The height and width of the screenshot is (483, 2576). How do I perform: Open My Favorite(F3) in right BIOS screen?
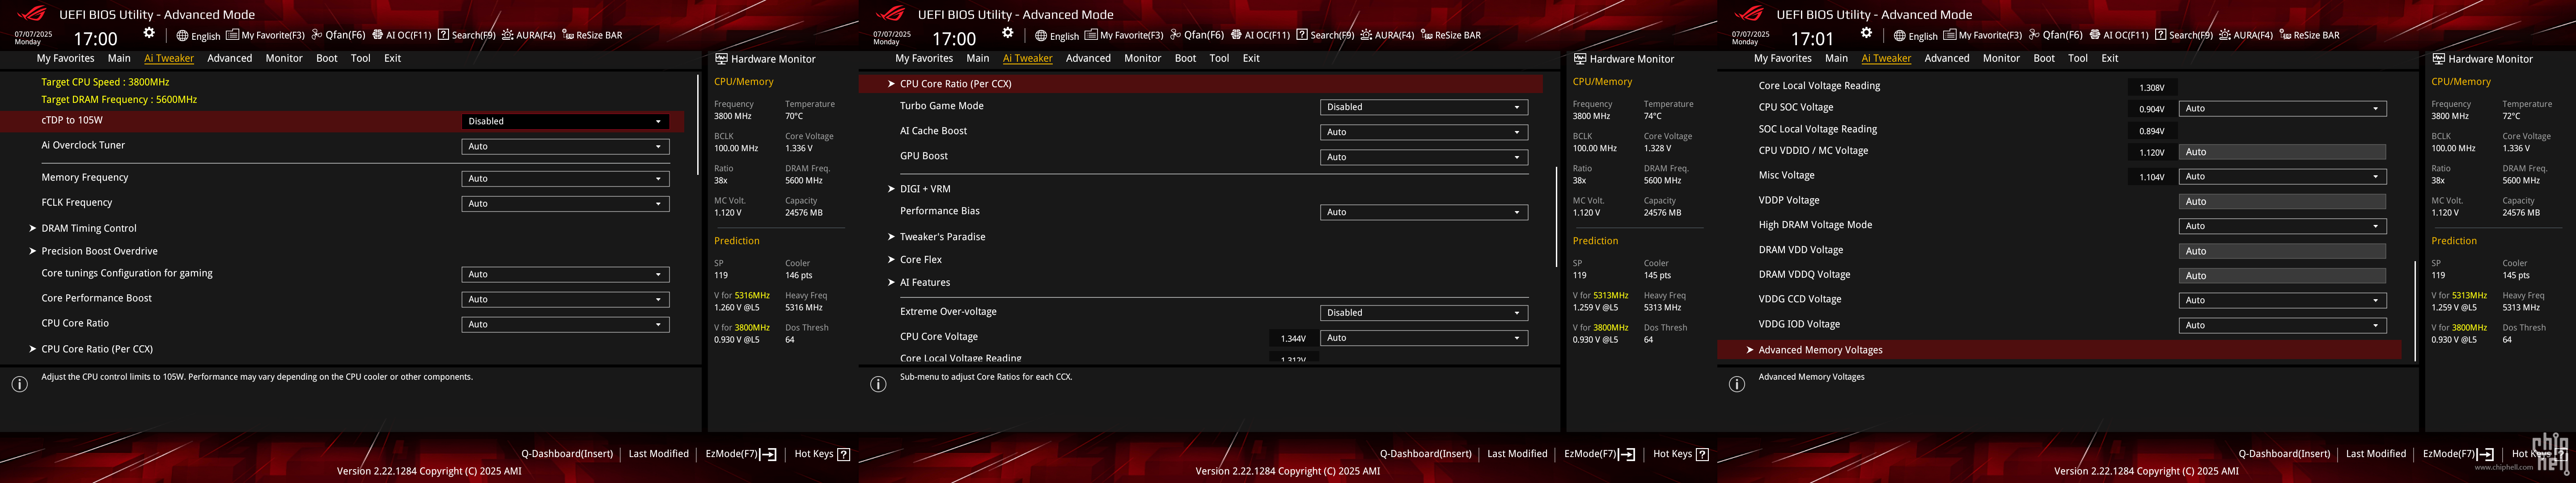[1982, 35]
